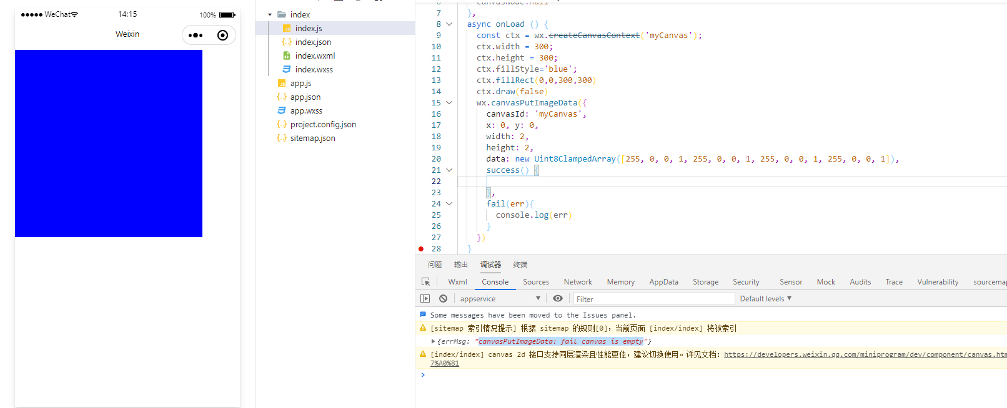This screenshot has height=408, width=1007.
Task: Switch to the 输出 tab
Action: (461, 265)
